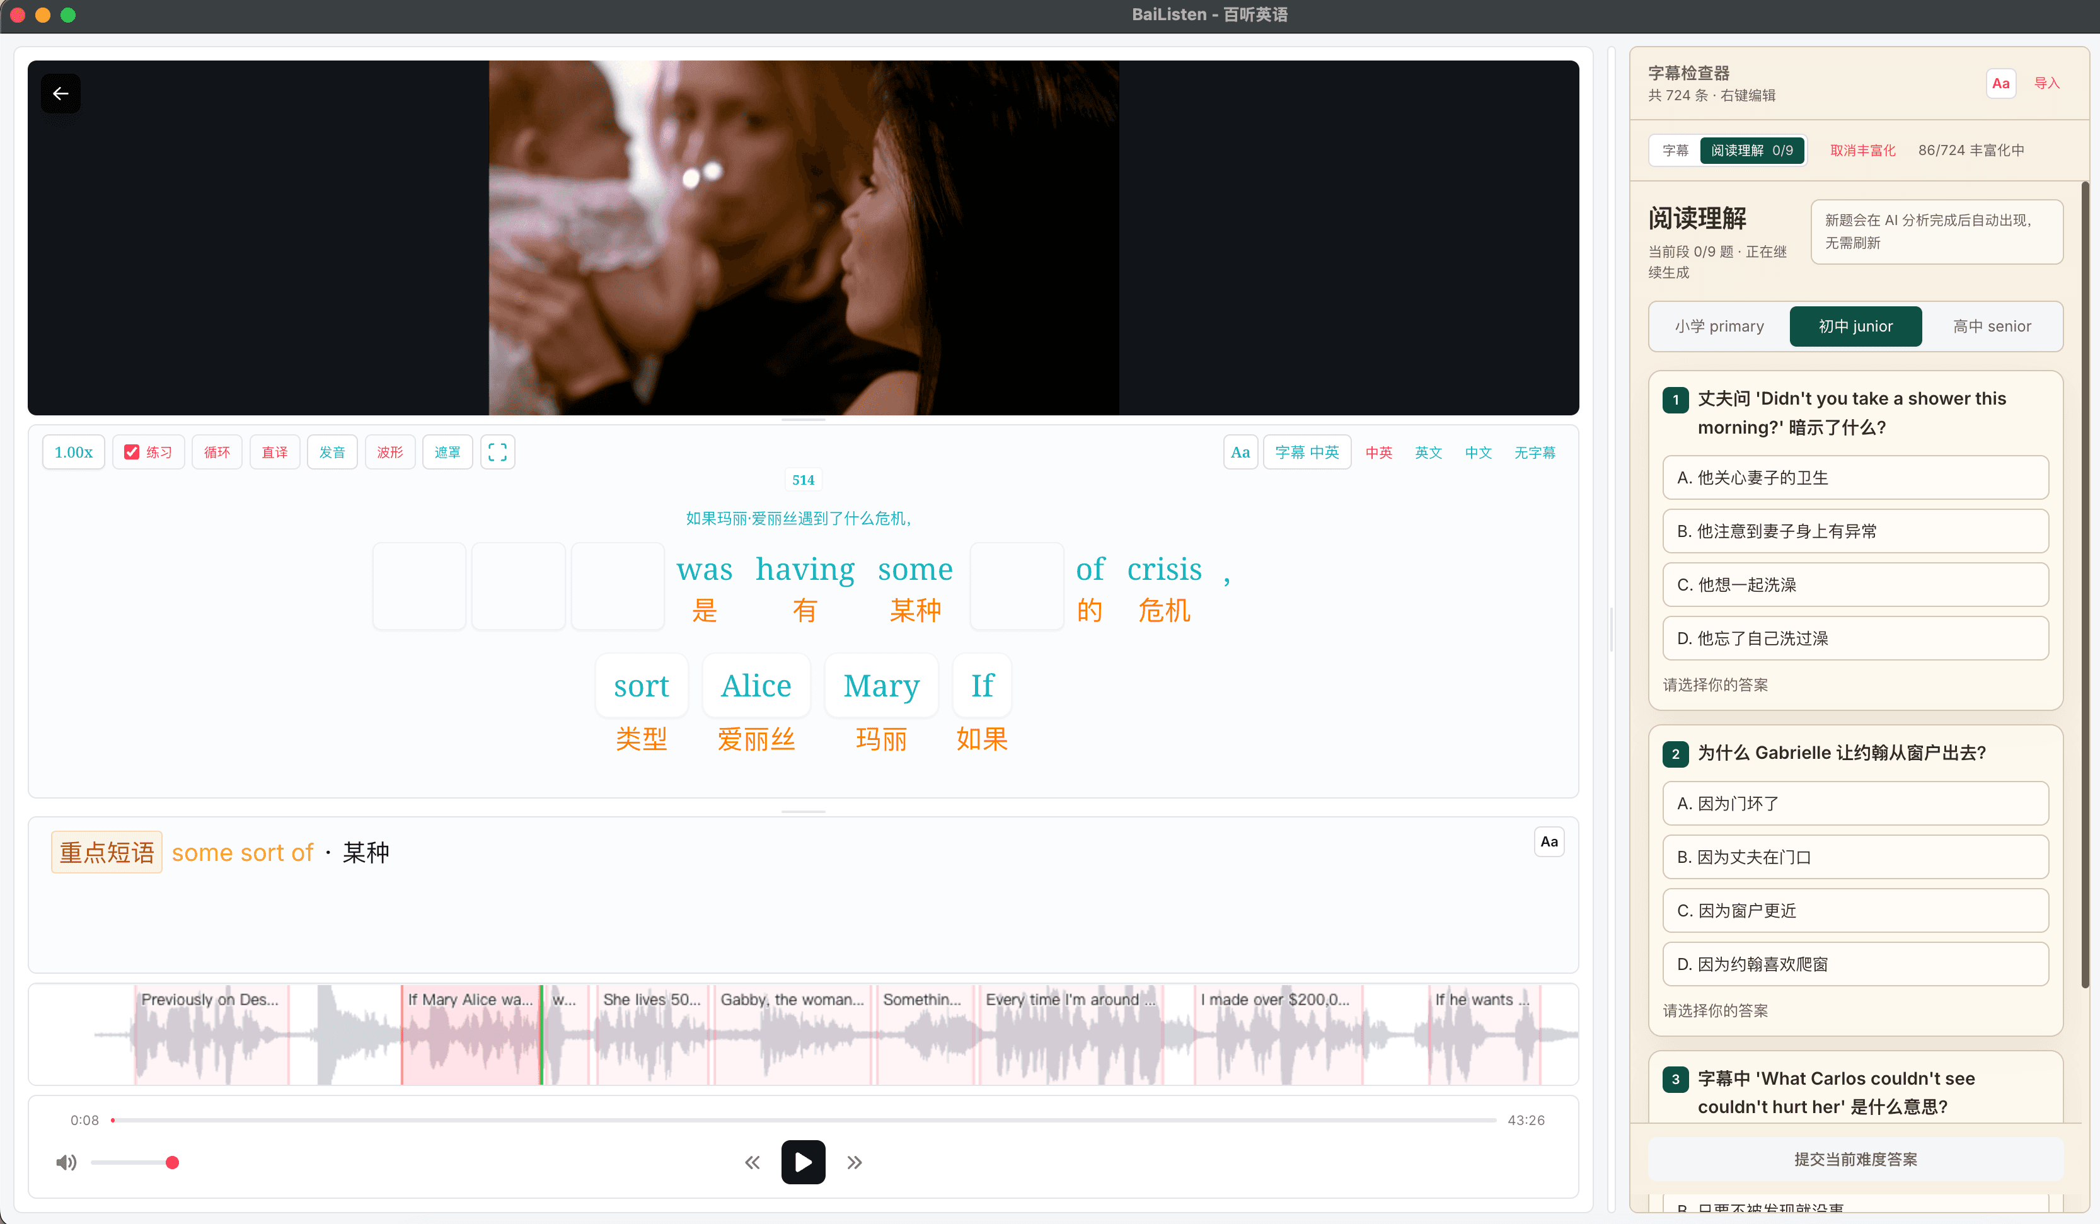
Task: Toggle the 波形 waveform display
Action: tap(390, 453)
